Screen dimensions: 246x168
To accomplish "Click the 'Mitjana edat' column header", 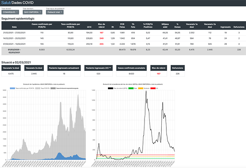I will click(165, 25).
